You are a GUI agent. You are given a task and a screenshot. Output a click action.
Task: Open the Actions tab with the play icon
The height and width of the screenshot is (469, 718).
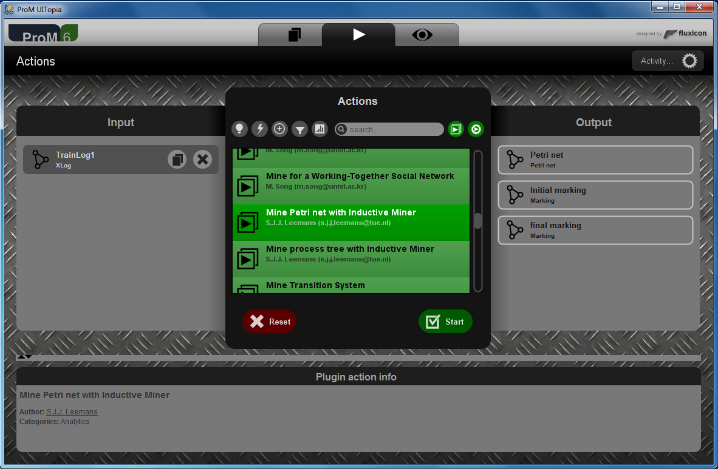point(358,35)
